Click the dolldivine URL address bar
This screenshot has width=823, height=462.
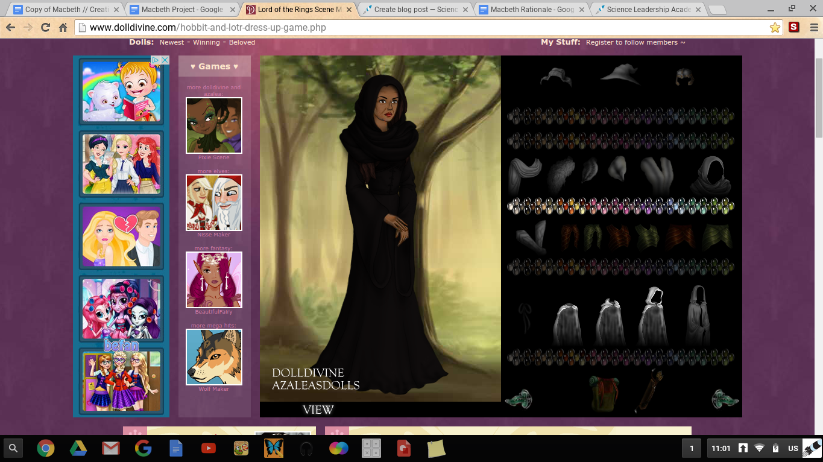click(x=422, y=28)
